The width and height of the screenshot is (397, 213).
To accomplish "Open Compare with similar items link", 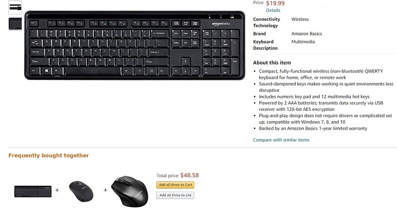I will 281,140.
